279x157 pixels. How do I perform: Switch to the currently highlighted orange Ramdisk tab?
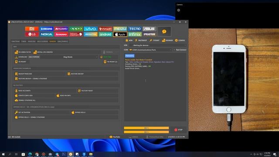pos(52,41)
